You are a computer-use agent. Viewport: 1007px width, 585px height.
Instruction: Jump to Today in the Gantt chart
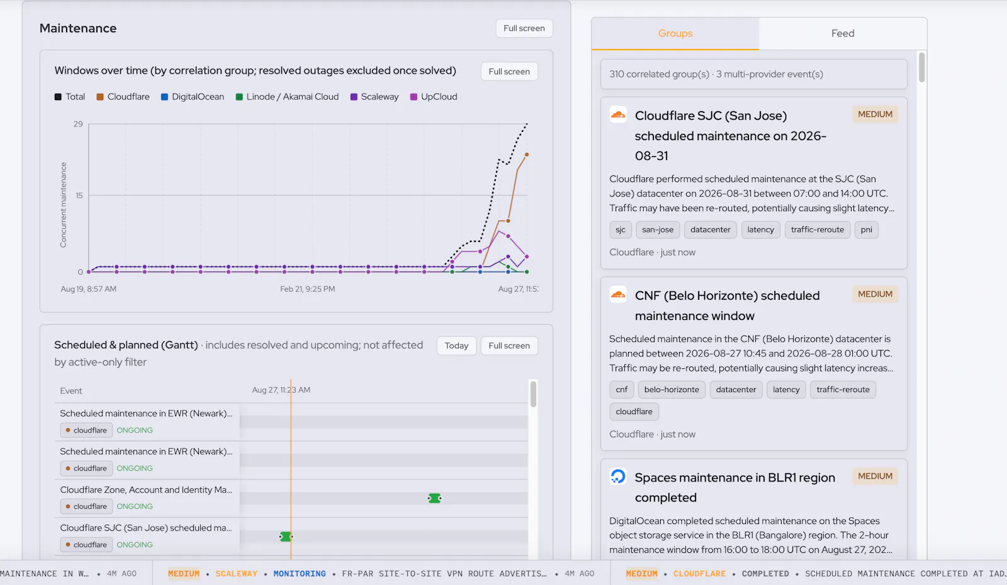point(456,346)
